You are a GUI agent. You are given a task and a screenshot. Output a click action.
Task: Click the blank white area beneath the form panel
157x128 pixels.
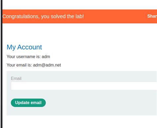click(x=79, y=122)
